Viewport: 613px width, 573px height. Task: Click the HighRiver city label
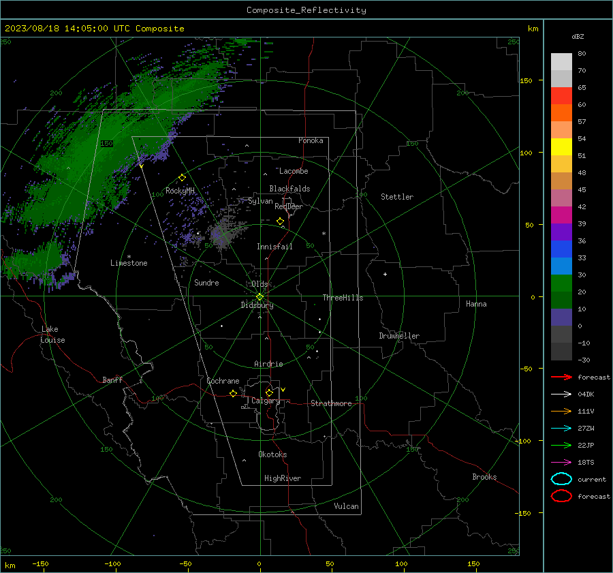point(283,478)
